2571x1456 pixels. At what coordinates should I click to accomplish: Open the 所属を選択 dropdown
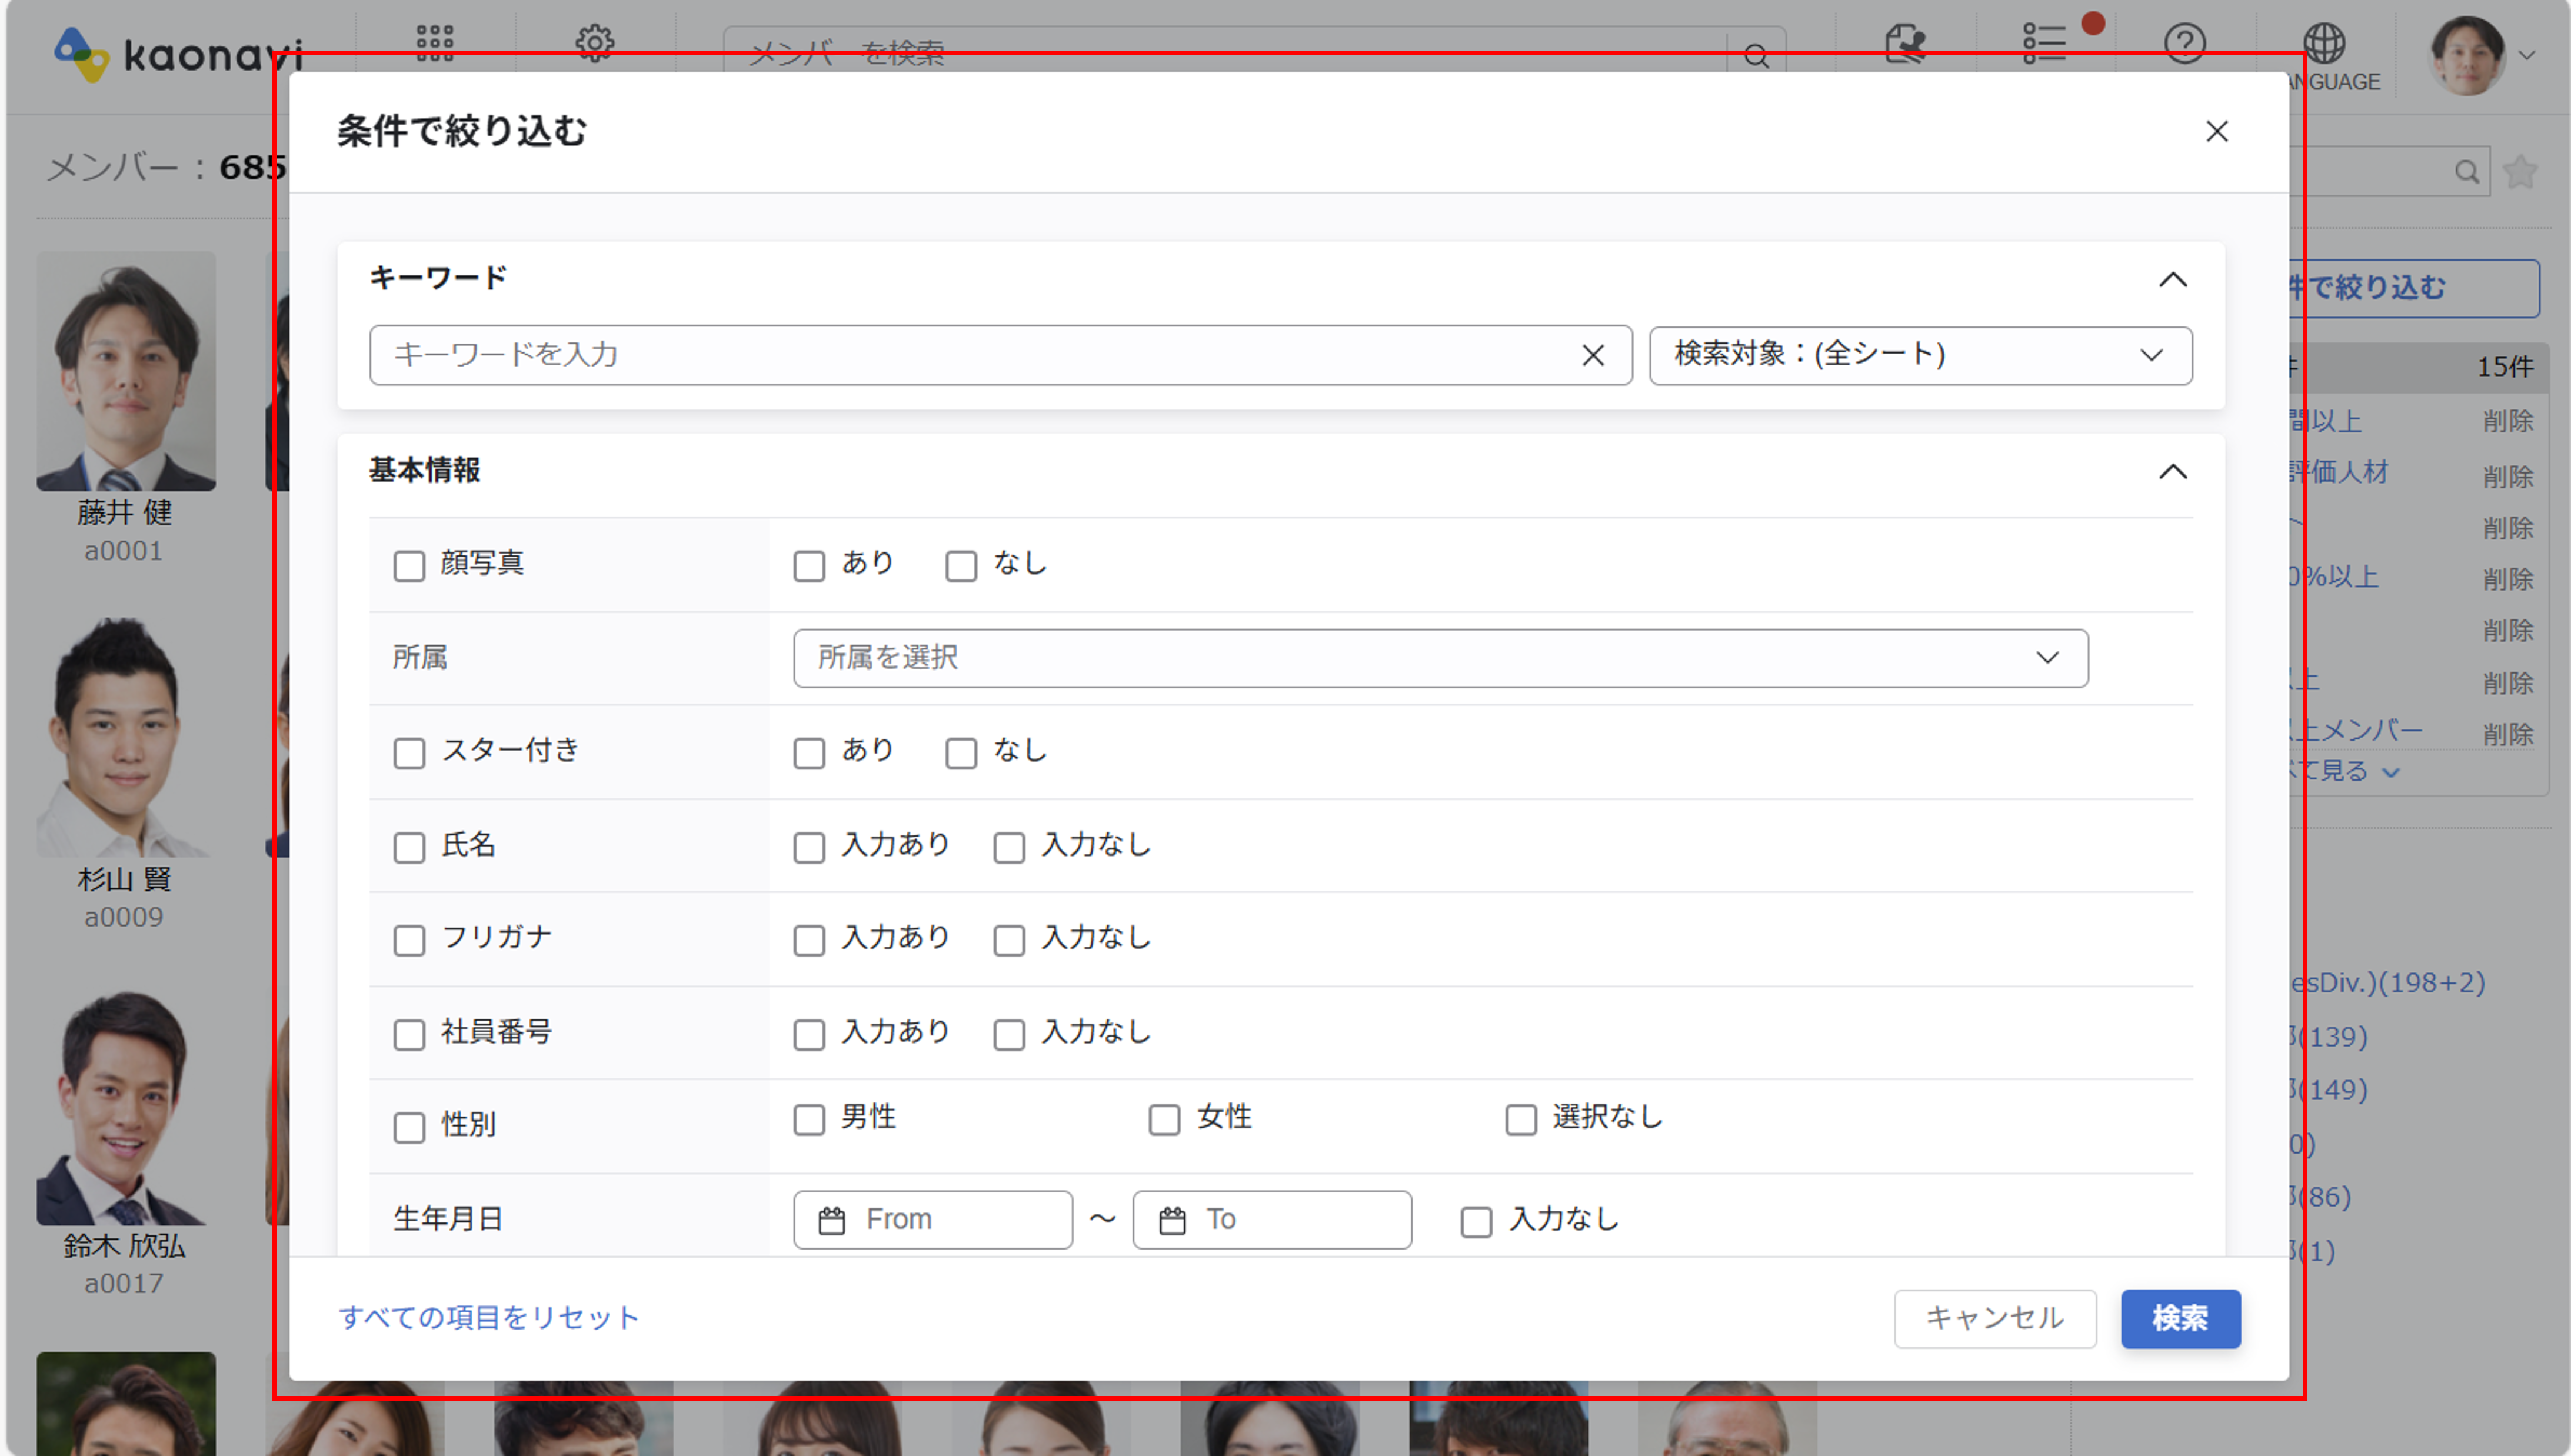pyautogui.click(x=1440, y=658)
